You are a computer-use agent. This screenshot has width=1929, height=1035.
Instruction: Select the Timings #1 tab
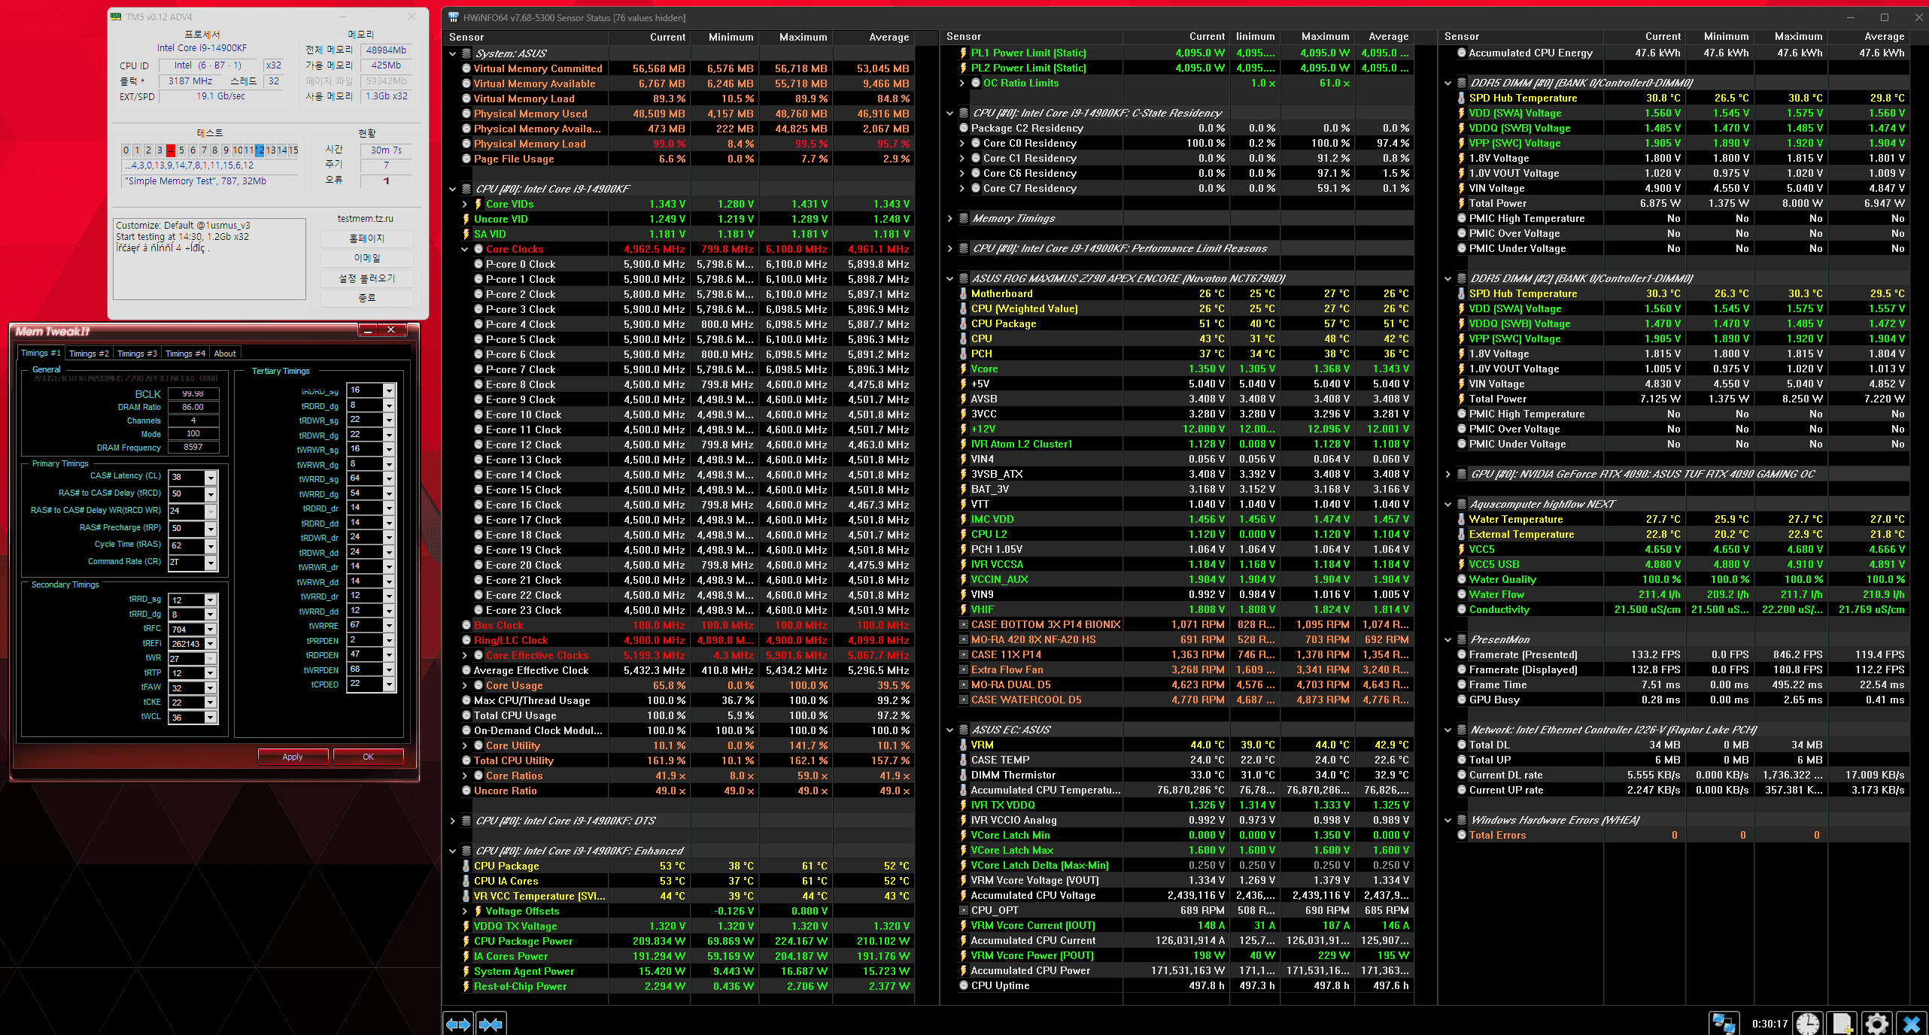pyautogui.click(x=41, y=353)
